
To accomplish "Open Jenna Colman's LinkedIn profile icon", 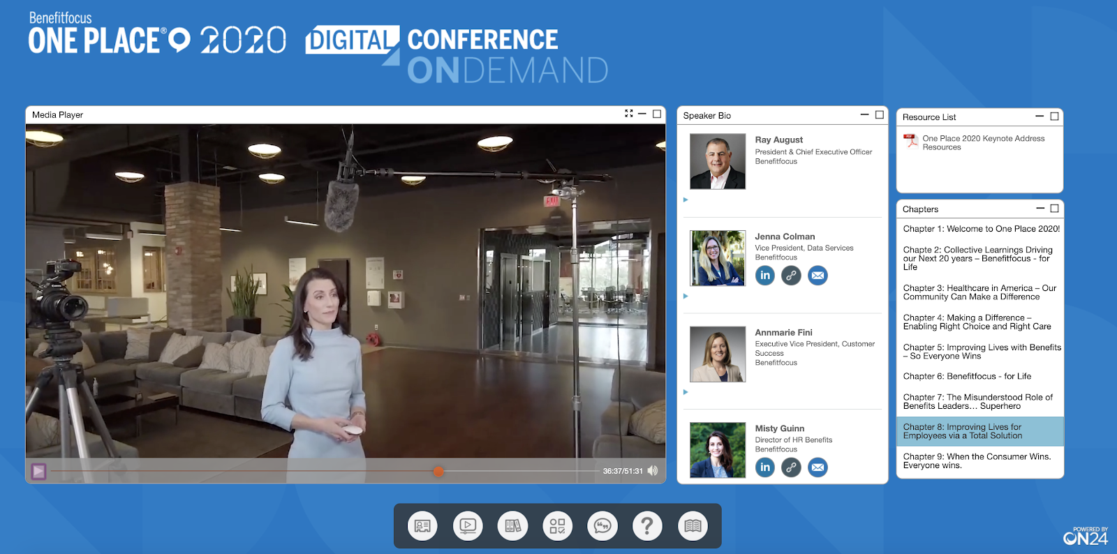I will click(x=765, y=276).
